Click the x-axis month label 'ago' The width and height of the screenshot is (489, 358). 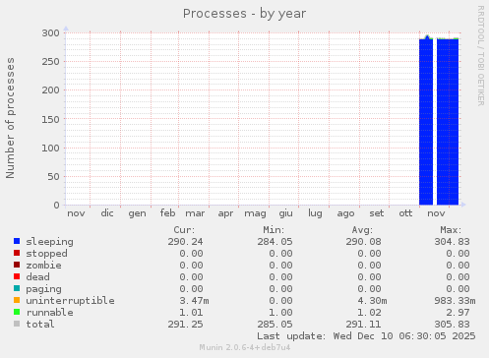coord(345,214)
